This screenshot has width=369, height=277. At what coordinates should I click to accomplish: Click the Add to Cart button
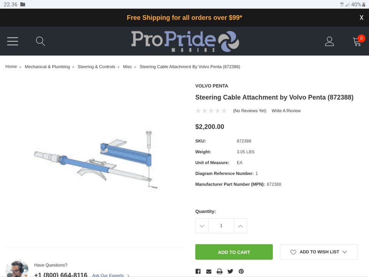tap(234, 252)
